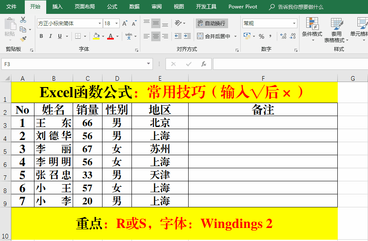Click the Paste (粘贴) button
368x241 pixels.
click(9, 29)
